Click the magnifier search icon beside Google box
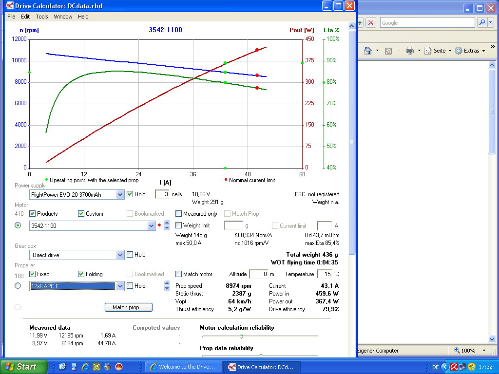 tap(482, 23)
